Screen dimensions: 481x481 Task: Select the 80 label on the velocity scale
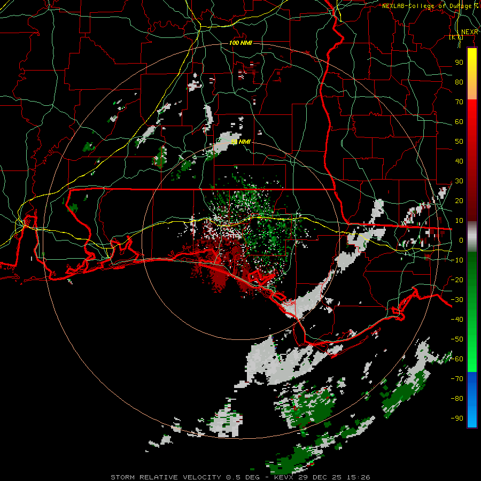(x=459, y=82)
